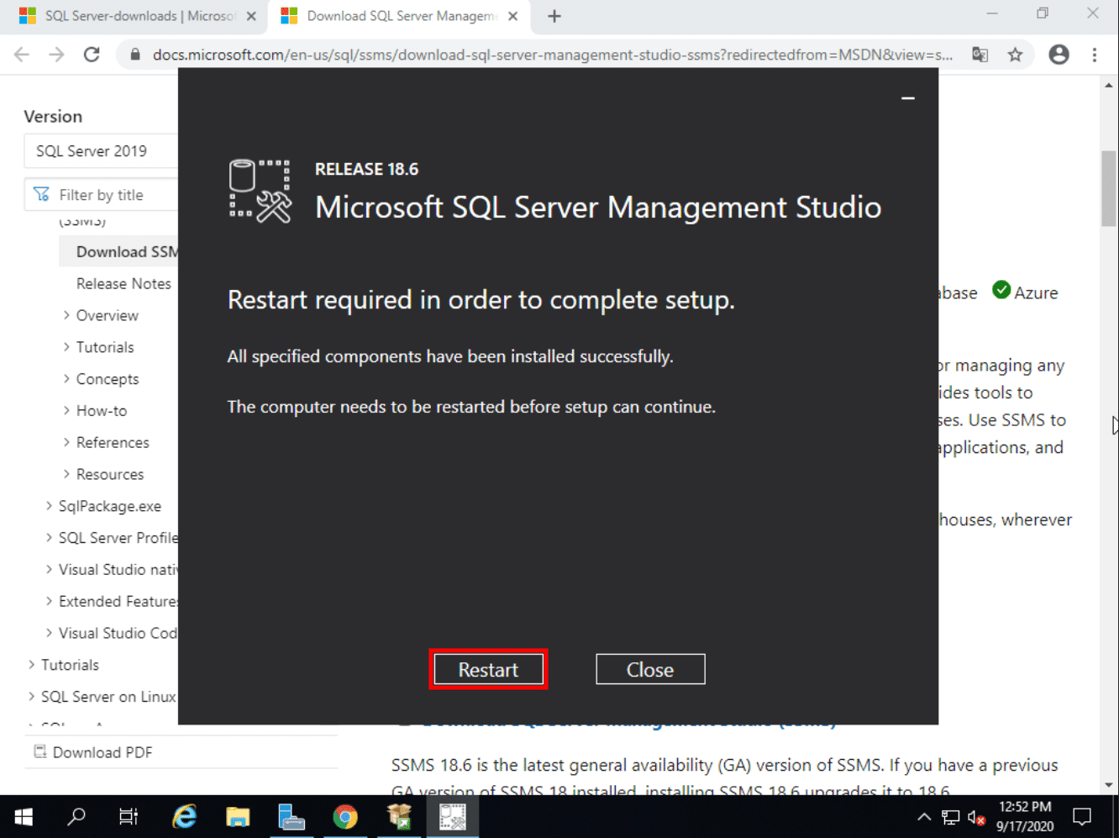Expand SQL Server Profiler item
The height and width of the screenshot is (838, 1119).
[x=49, y=538]
